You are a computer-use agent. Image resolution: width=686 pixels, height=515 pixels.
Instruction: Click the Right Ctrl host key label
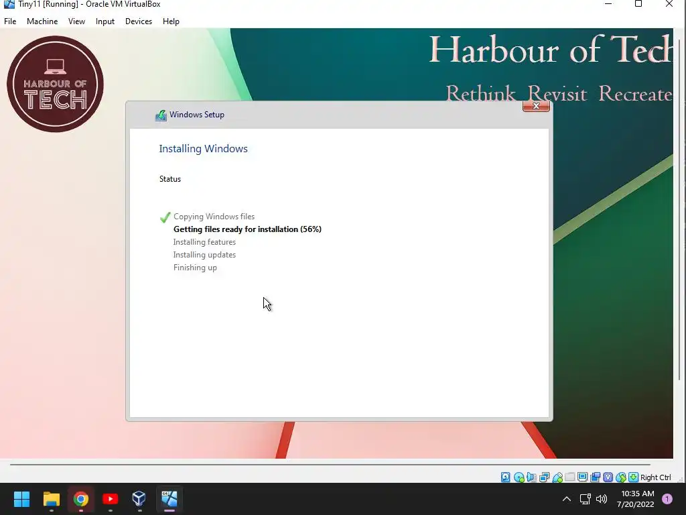point(655,477)
